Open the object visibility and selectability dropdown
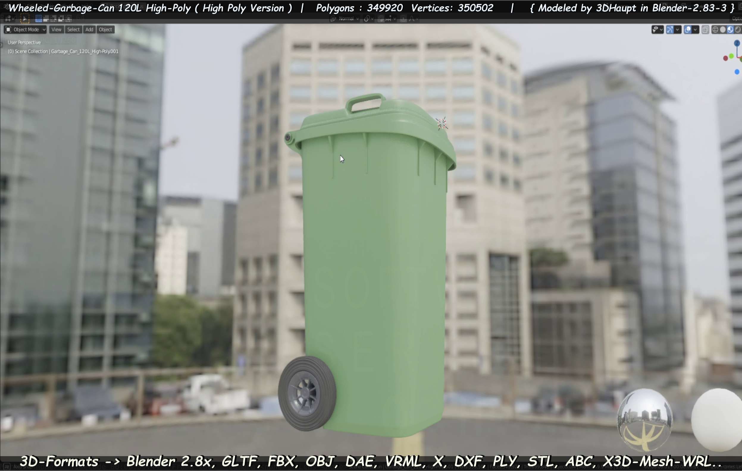 click(658, 30)
